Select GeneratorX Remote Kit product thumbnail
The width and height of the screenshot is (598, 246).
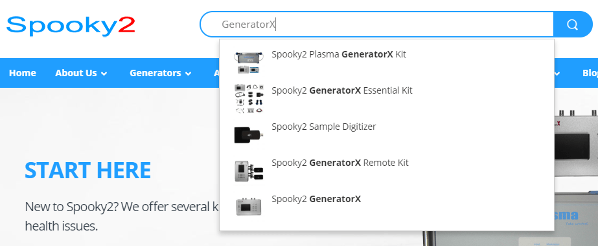pos(249,170)
